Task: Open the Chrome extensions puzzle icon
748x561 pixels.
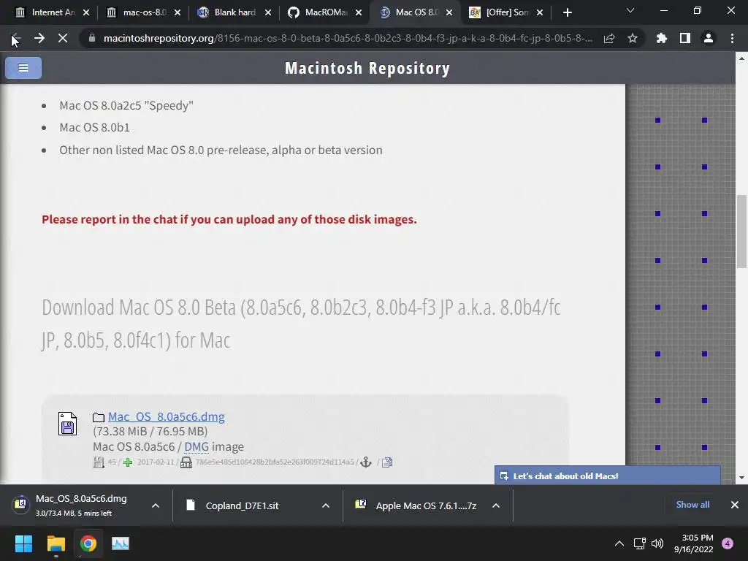Action: pos(661,38)
